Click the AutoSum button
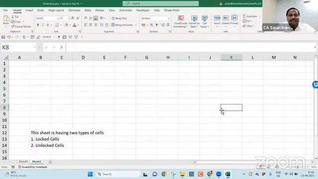Screen dimensions: 318x179 coord(250,16)
